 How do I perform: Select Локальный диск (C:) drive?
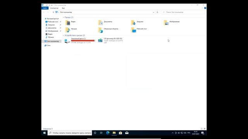click(80, 41)
